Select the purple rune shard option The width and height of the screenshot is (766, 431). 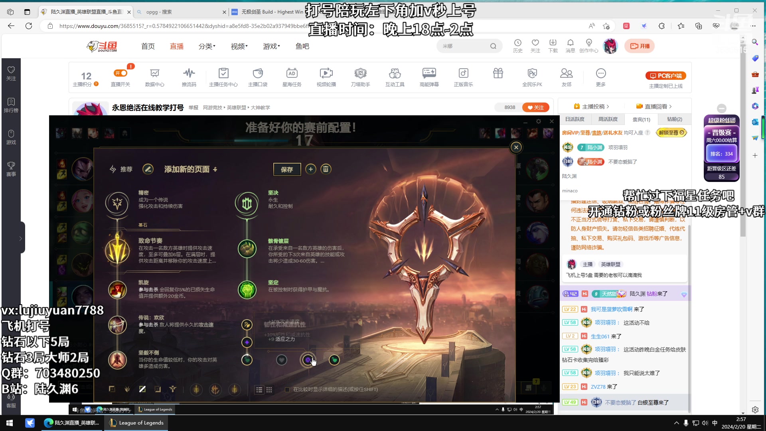coord(308,360)
